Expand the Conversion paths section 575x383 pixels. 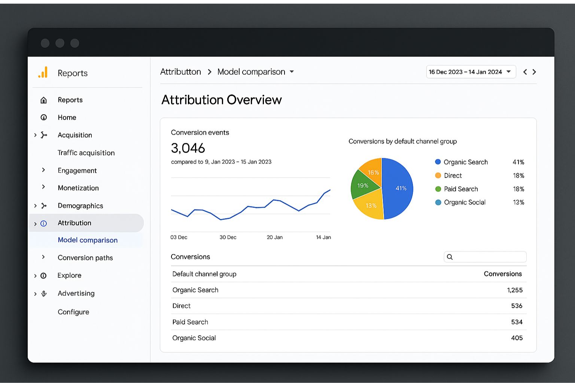43,257
